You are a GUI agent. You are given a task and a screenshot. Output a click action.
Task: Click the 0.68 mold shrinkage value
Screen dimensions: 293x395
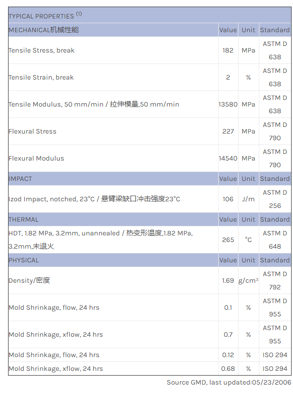(x=228, y=368)
